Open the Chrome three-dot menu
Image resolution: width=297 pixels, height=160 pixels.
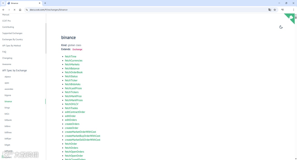tap(293, 10)
